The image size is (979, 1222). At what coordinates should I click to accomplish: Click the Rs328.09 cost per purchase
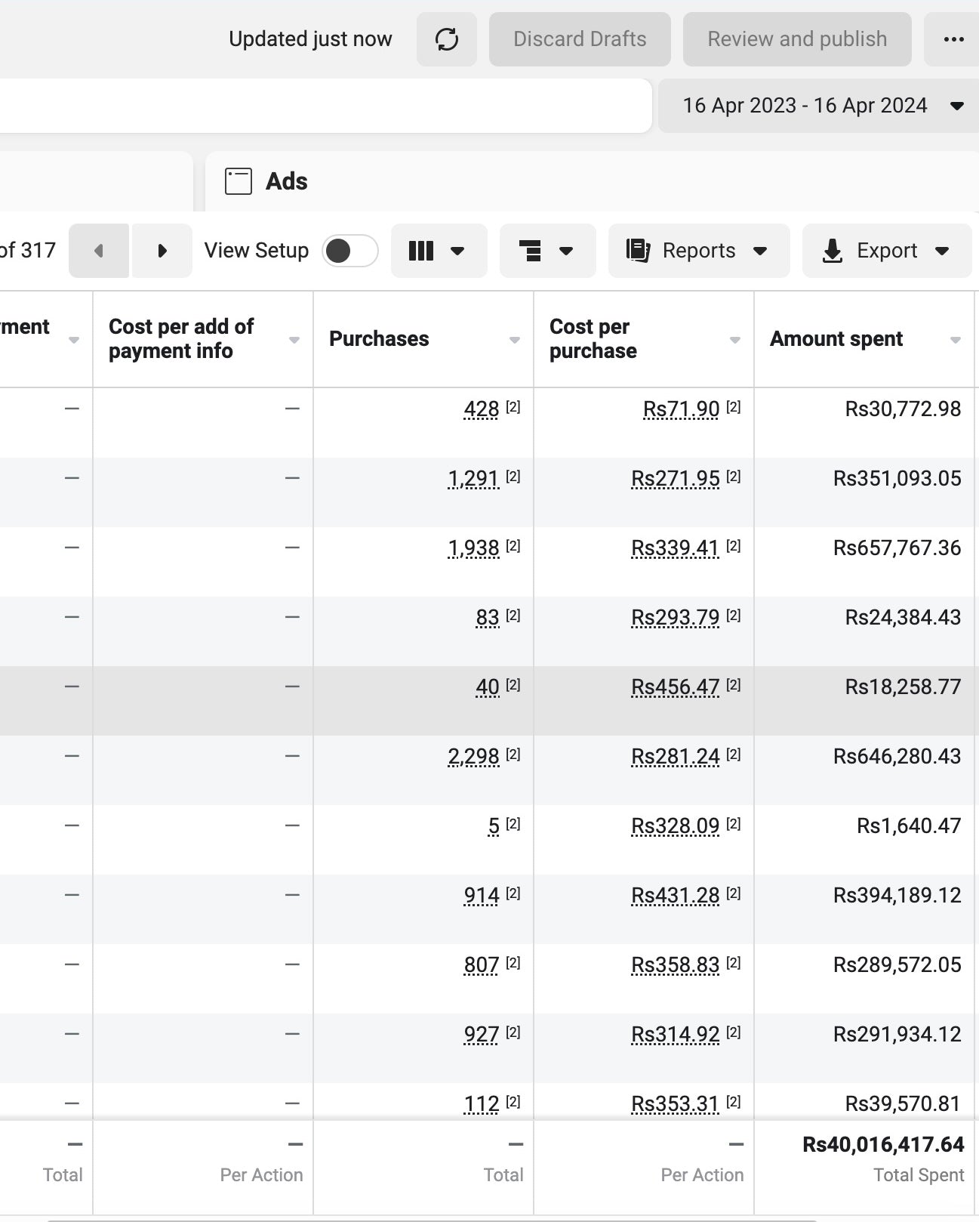(x=675, y=826)
